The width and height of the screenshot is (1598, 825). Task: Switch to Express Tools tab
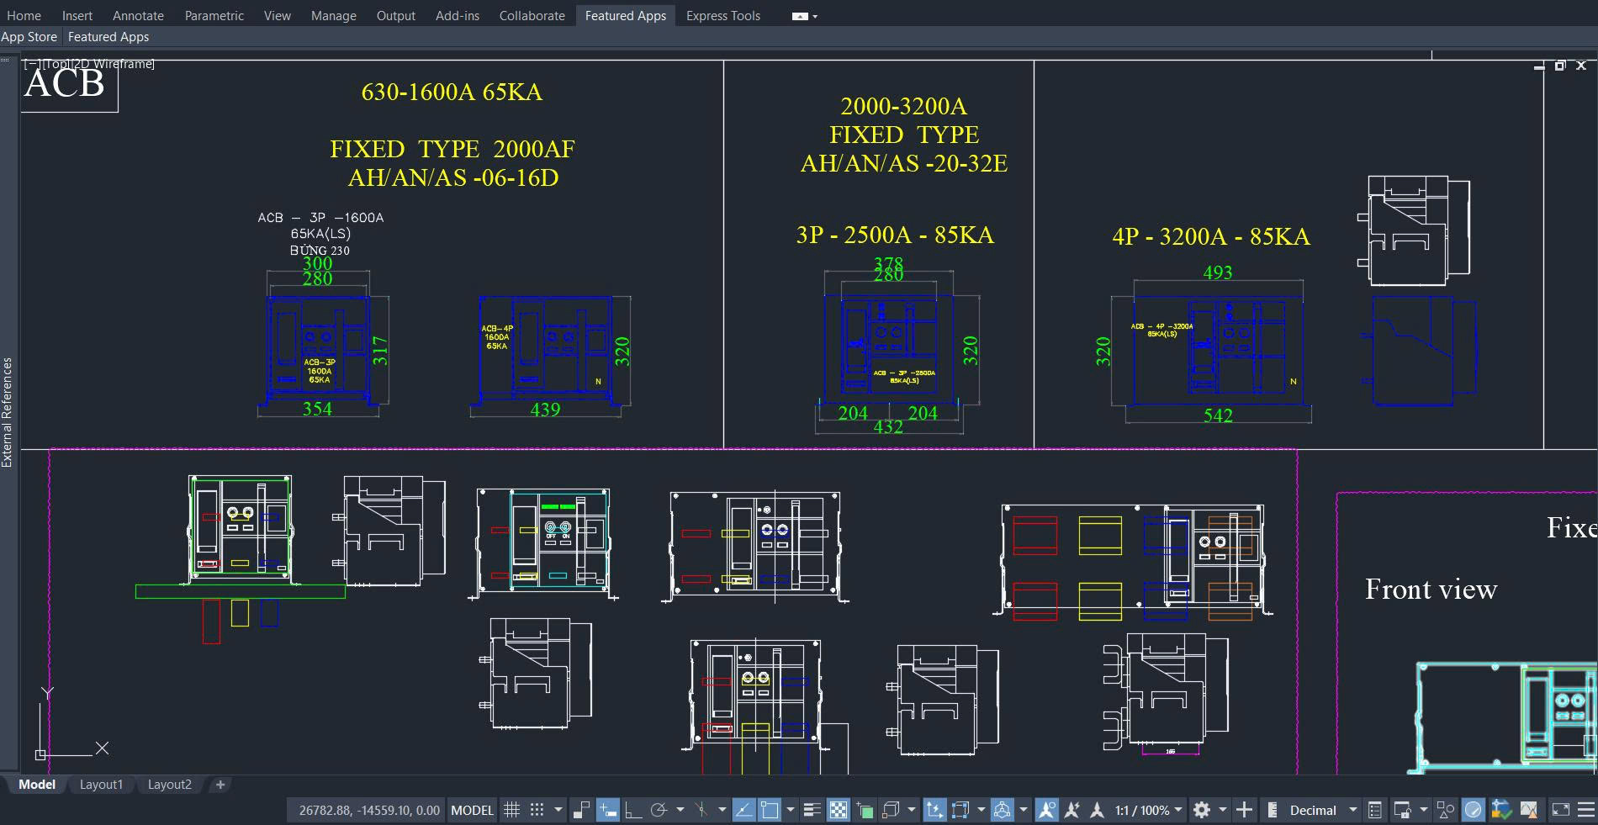point(722,15)
